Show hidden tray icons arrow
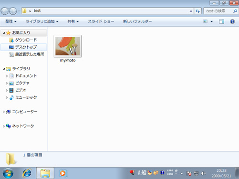 click(182, 173)
